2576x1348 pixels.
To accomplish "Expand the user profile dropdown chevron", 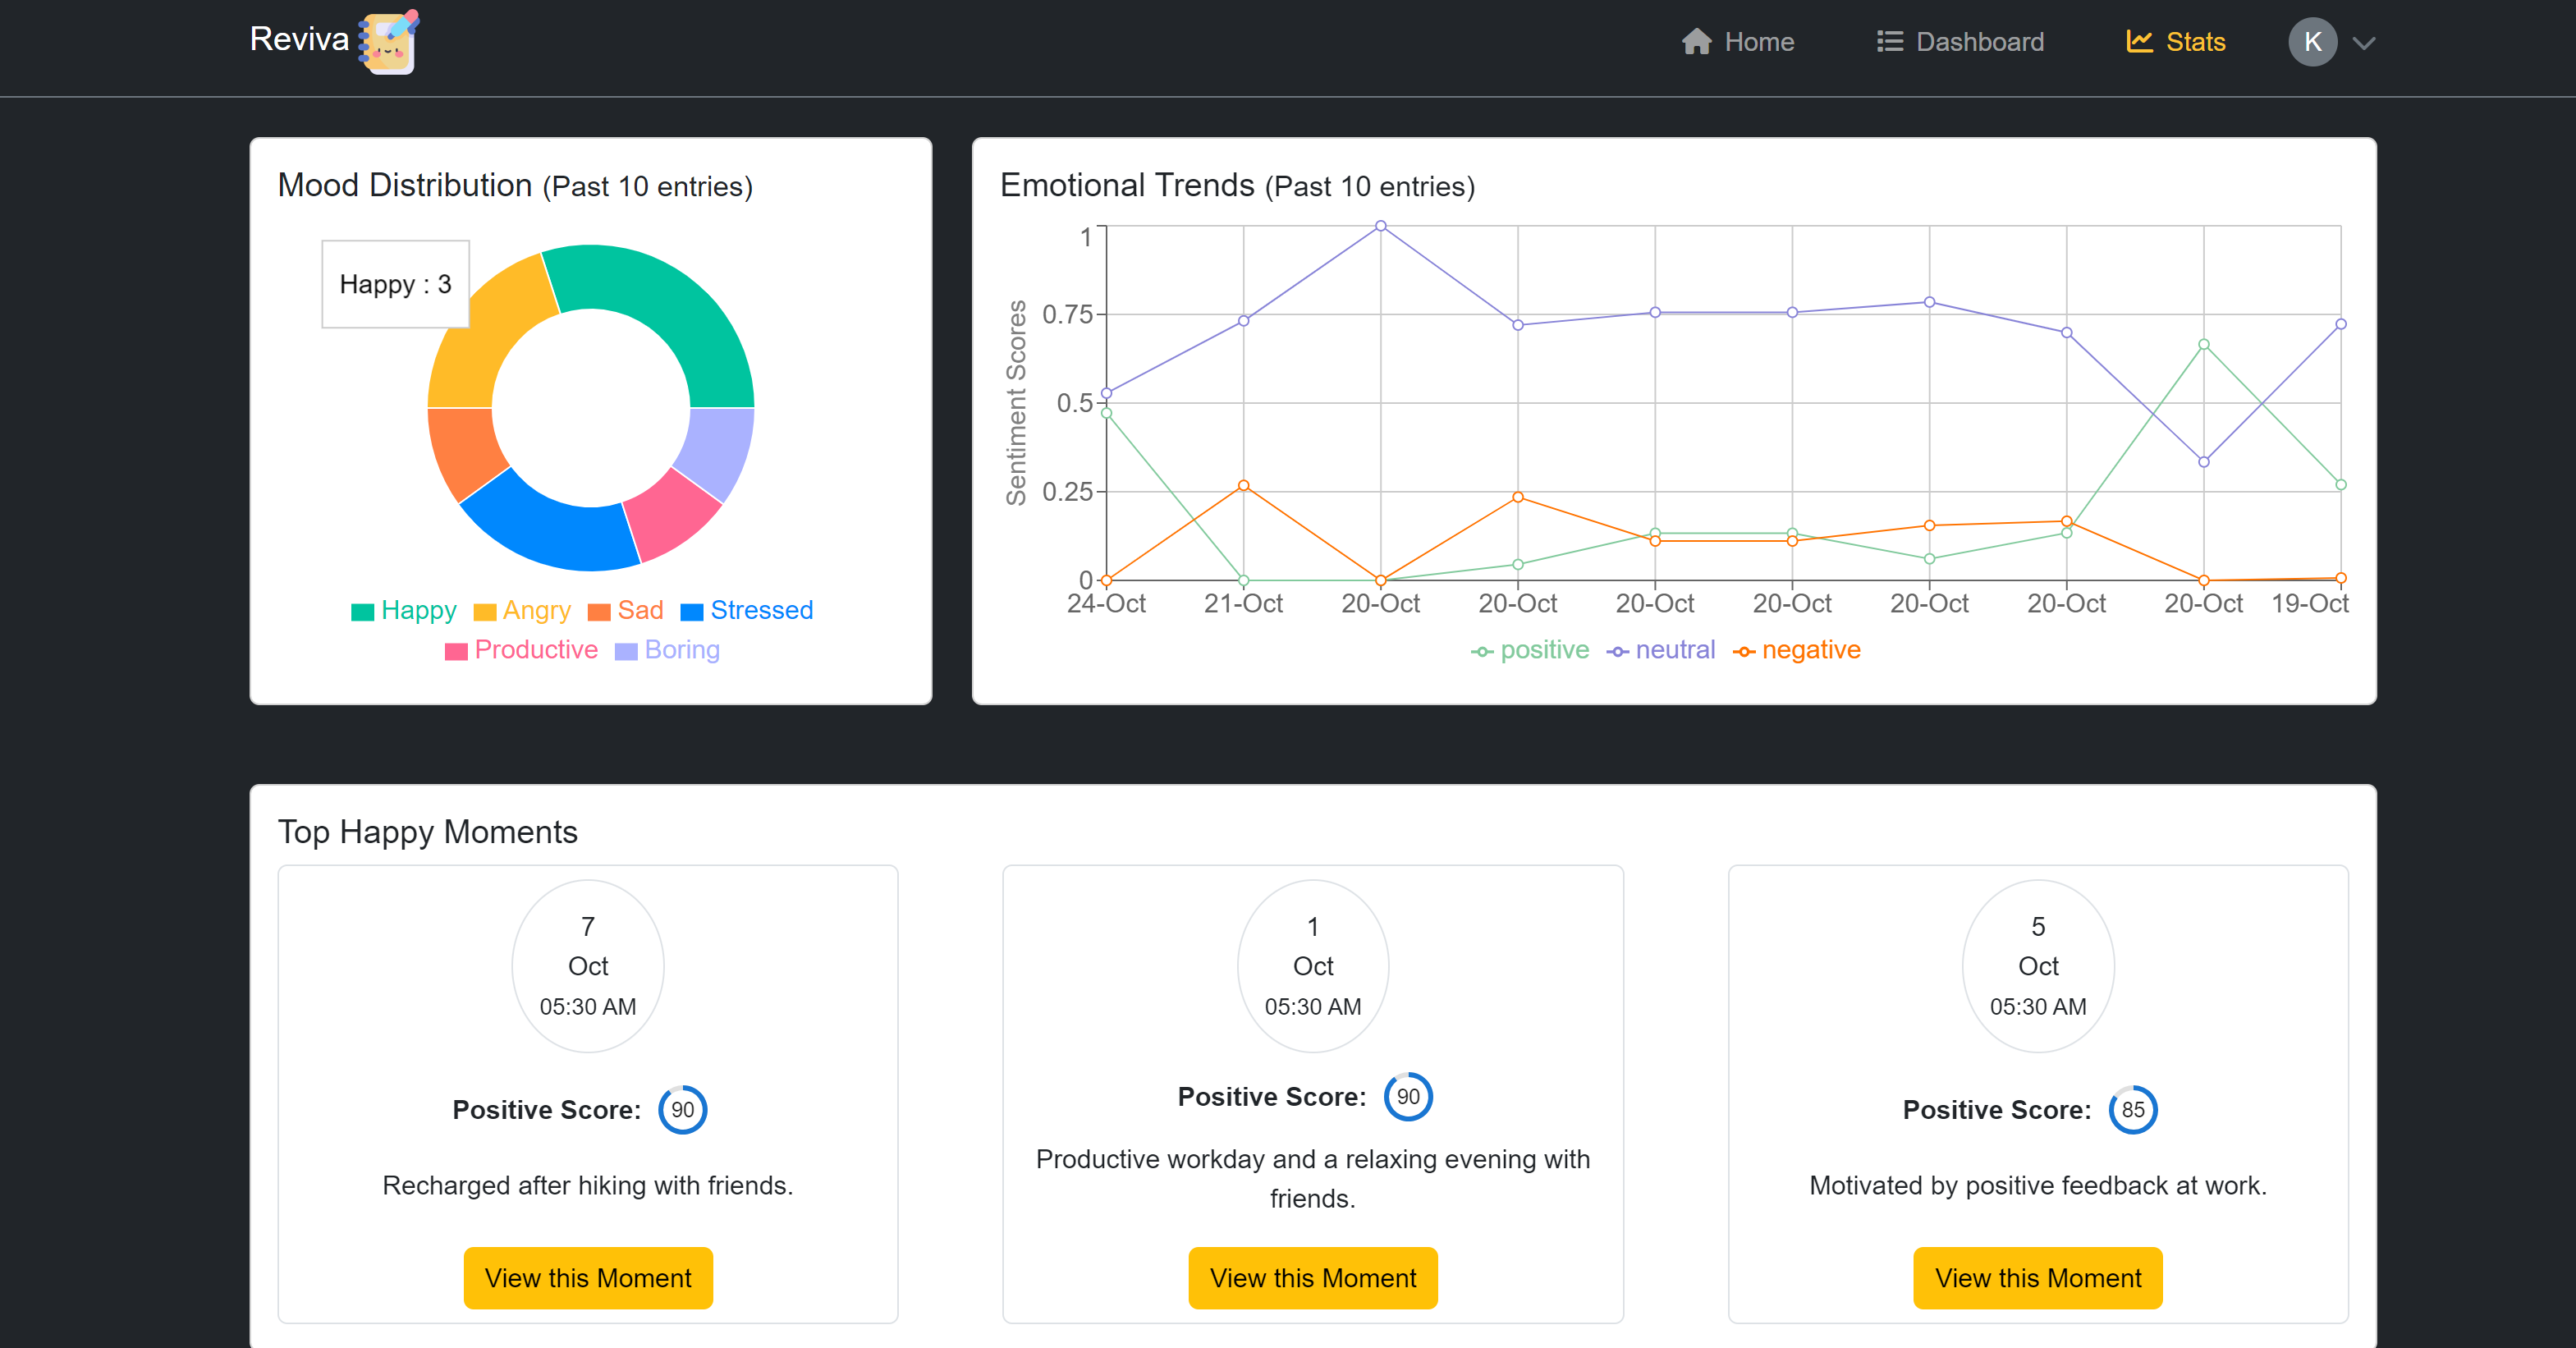I will pos(2364,43).
